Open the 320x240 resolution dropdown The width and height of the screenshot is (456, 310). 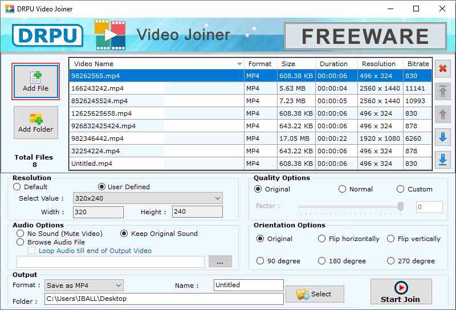(148, 198)
